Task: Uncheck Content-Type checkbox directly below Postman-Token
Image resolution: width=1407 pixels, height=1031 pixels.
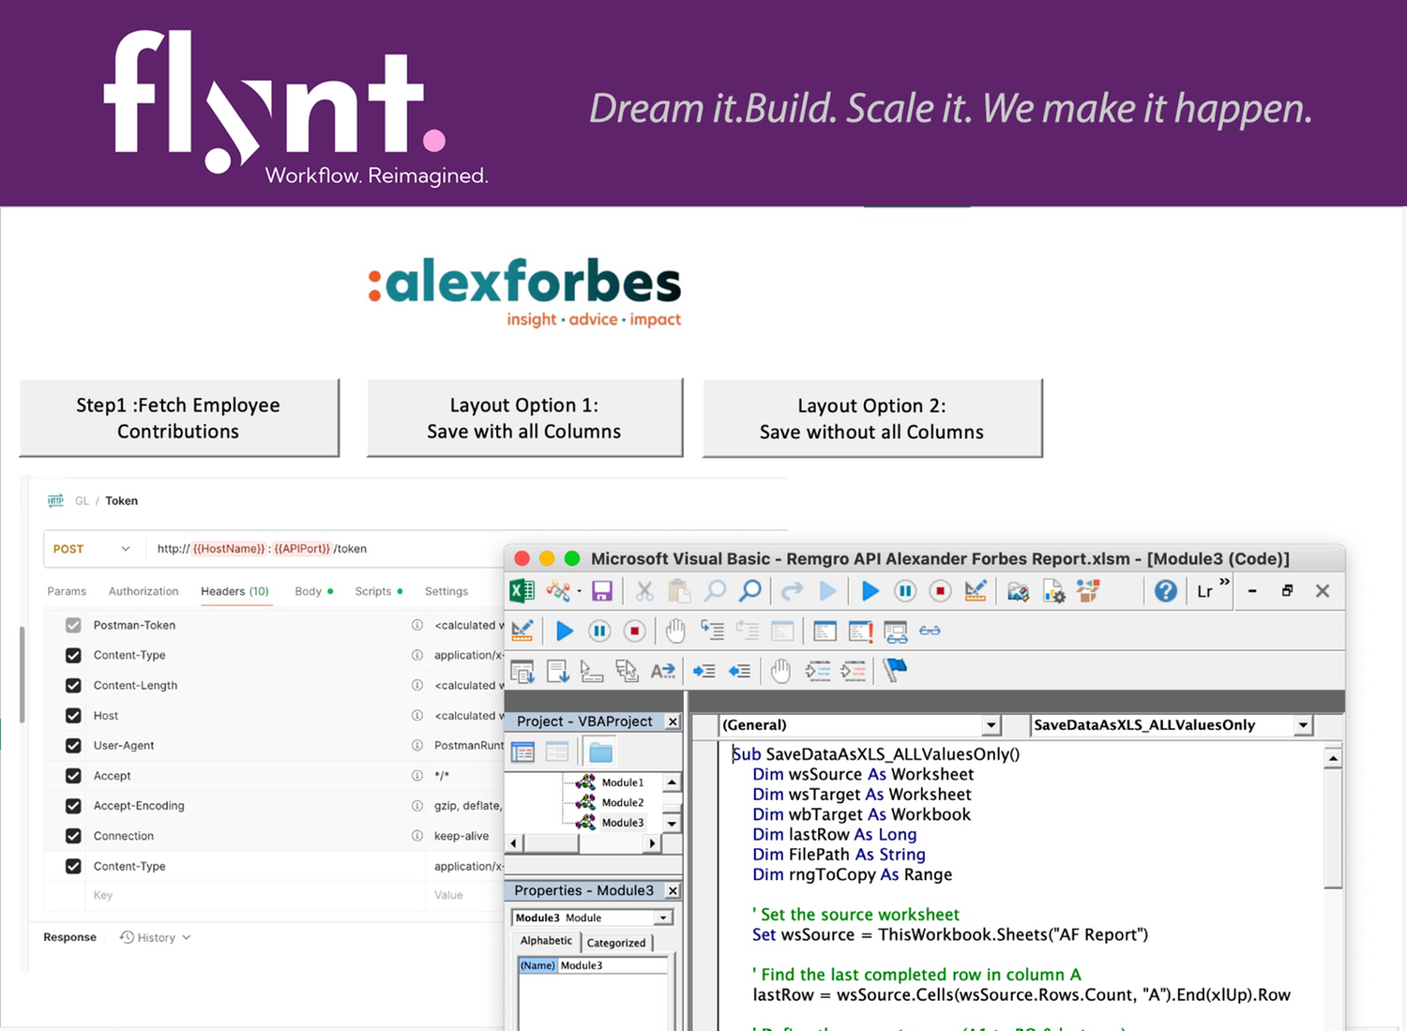Action: click(x=73, y=656)
